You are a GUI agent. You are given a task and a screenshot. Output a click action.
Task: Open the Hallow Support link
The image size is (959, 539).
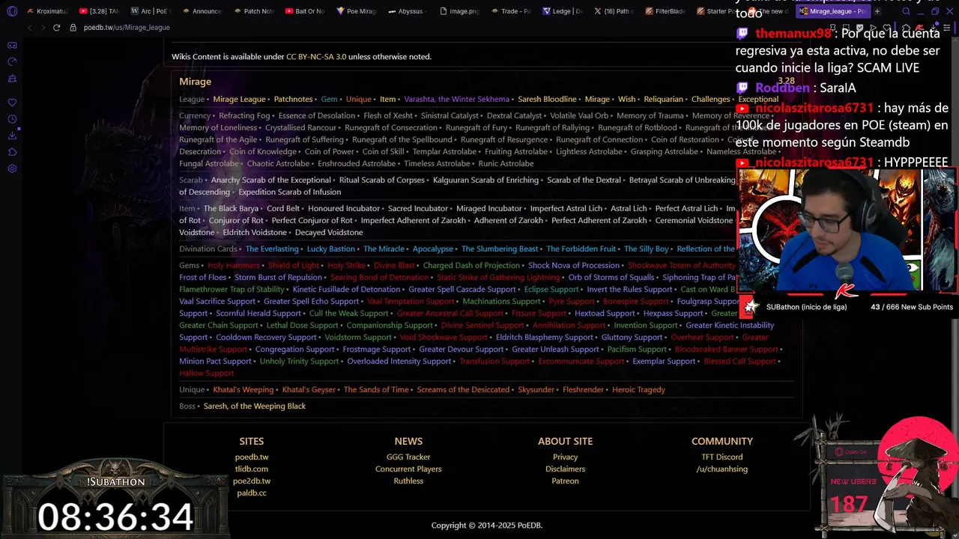tap(207, 374)
